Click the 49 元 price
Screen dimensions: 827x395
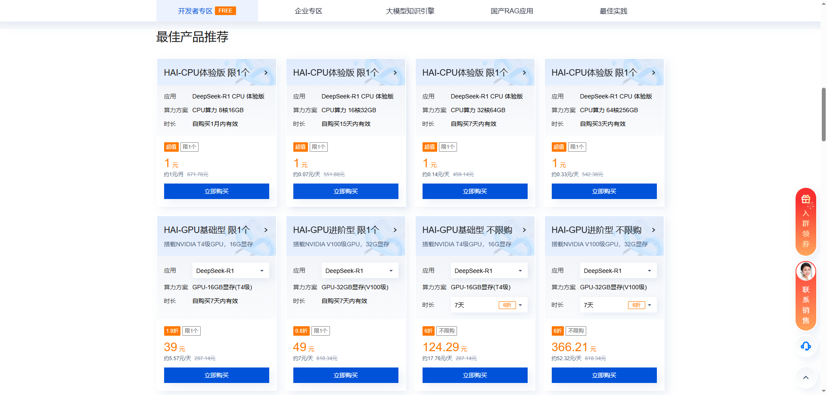[x=304, y=347]
